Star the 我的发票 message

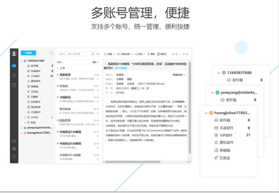[98, 79]
